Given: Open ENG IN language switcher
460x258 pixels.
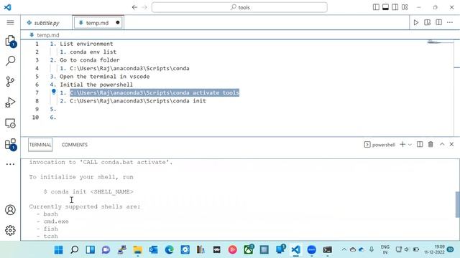Looking at the screenshot, I should coord(385,249).
